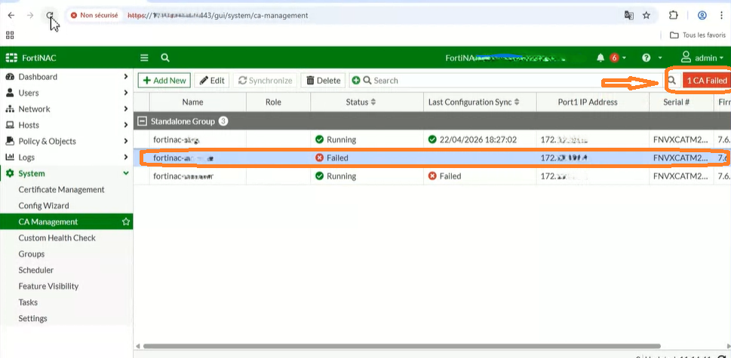Go back with browser back arrow

11,15
